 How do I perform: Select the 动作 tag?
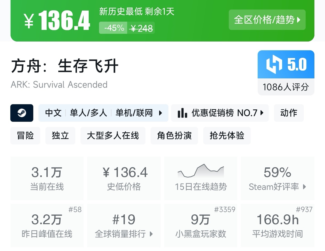coord(289,113)
